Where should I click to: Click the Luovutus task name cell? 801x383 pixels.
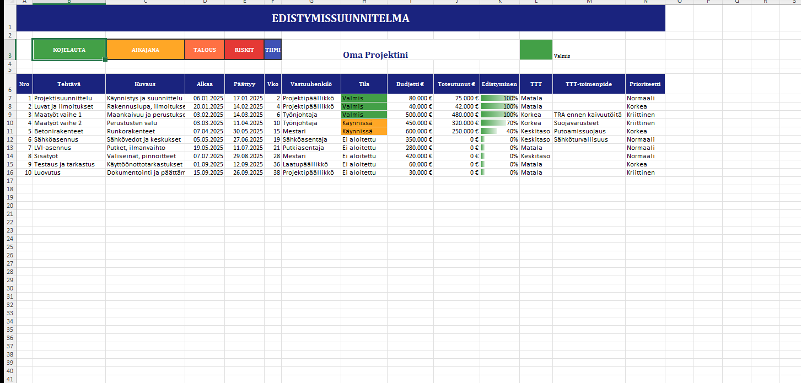[x=69, y=172]
